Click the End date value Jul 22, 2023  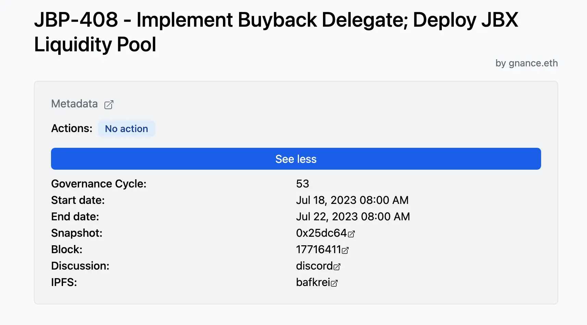(353, 217)
